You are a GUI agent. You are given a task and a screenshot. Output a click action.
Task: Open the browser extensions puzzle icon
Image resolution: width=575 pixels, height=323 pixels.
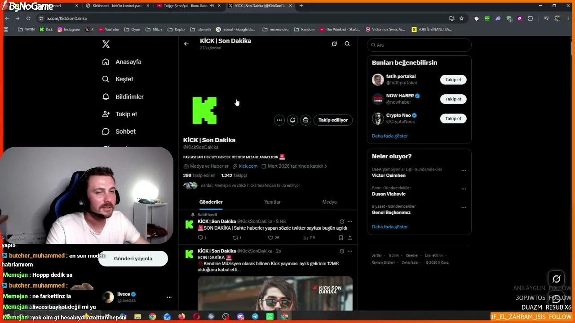(x=531, y=18)
